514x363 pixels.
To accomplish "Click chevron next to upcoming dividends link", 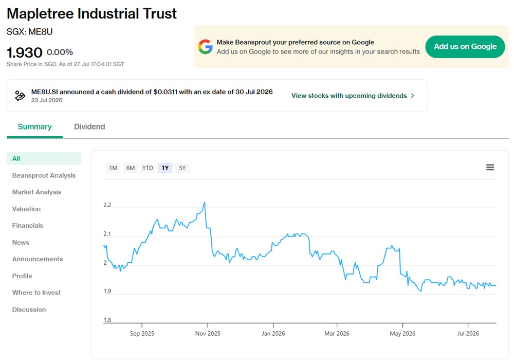I will pyautogui.click(x=412, y=96).
